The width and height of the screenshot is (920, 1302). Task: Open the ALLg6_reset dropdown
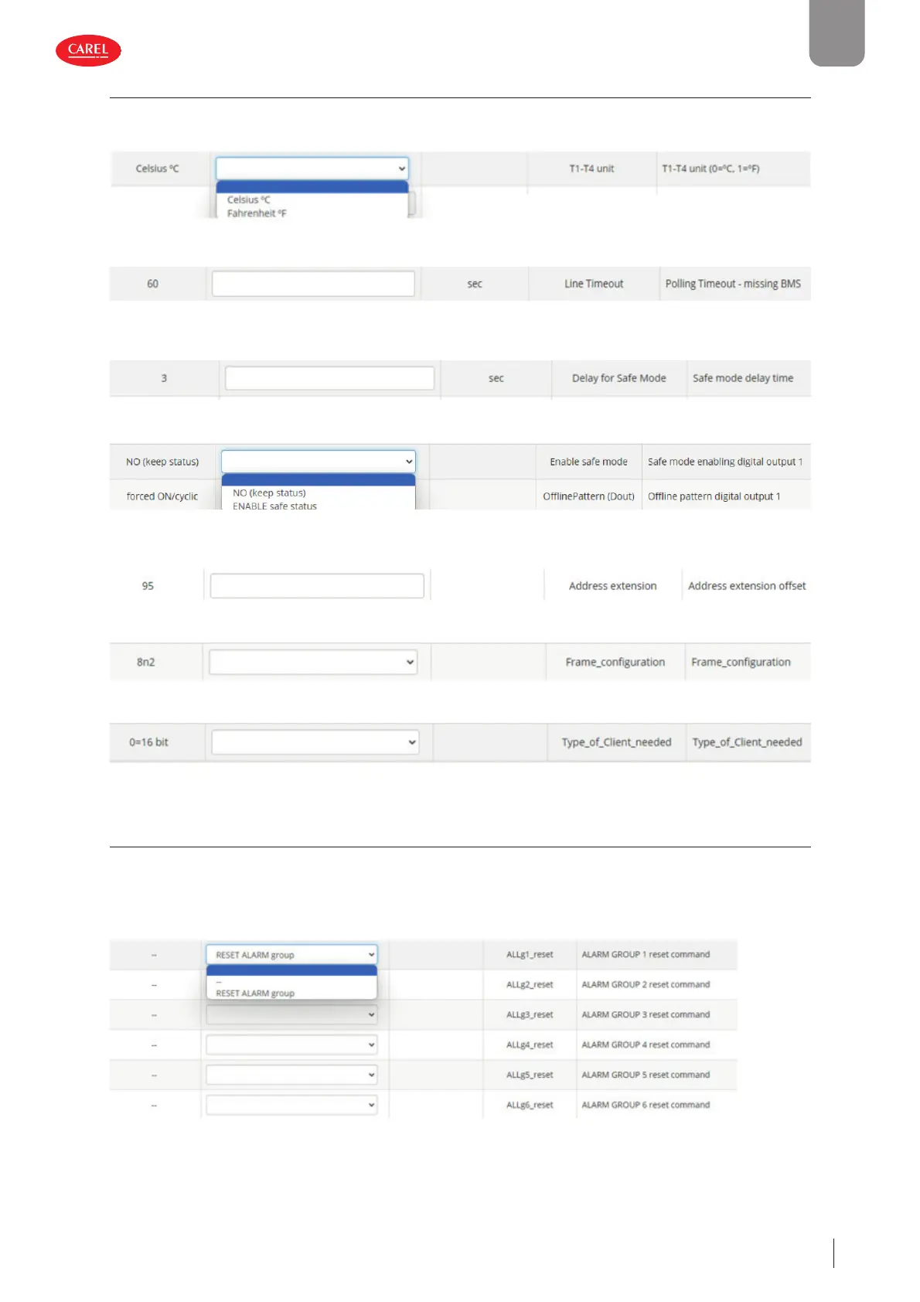pos(291,1105)
